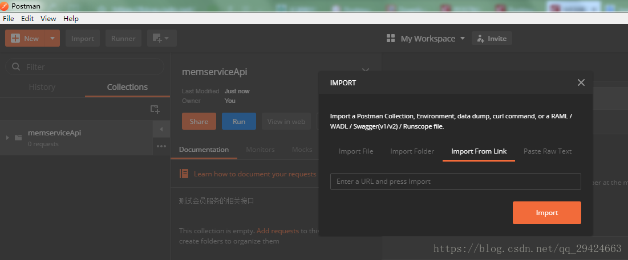628x260 pixels.
Task: Click the Enter a URL input field
Action: 456,181
